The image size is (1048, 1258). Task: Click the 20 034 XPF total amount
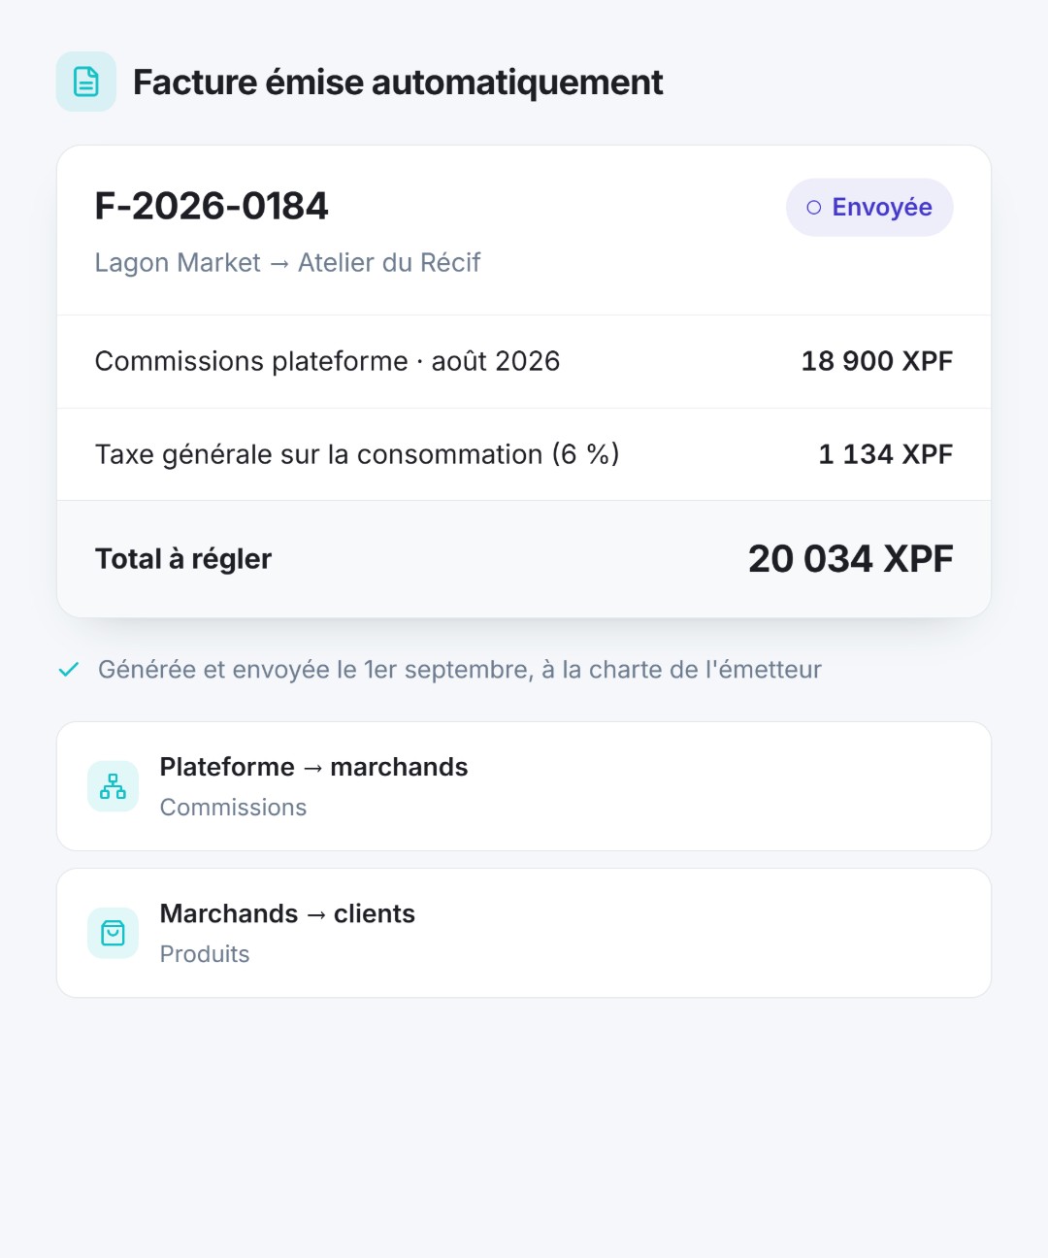pyautogui.click(x=851, y=559)
